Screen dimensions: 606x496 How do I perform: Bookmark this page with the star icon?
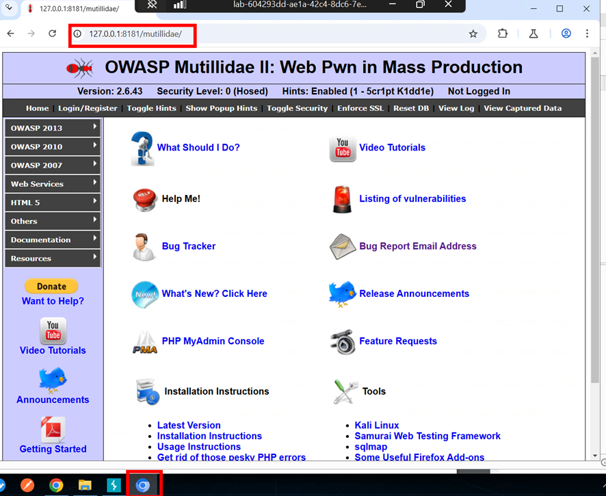click(x=473, y=34)
